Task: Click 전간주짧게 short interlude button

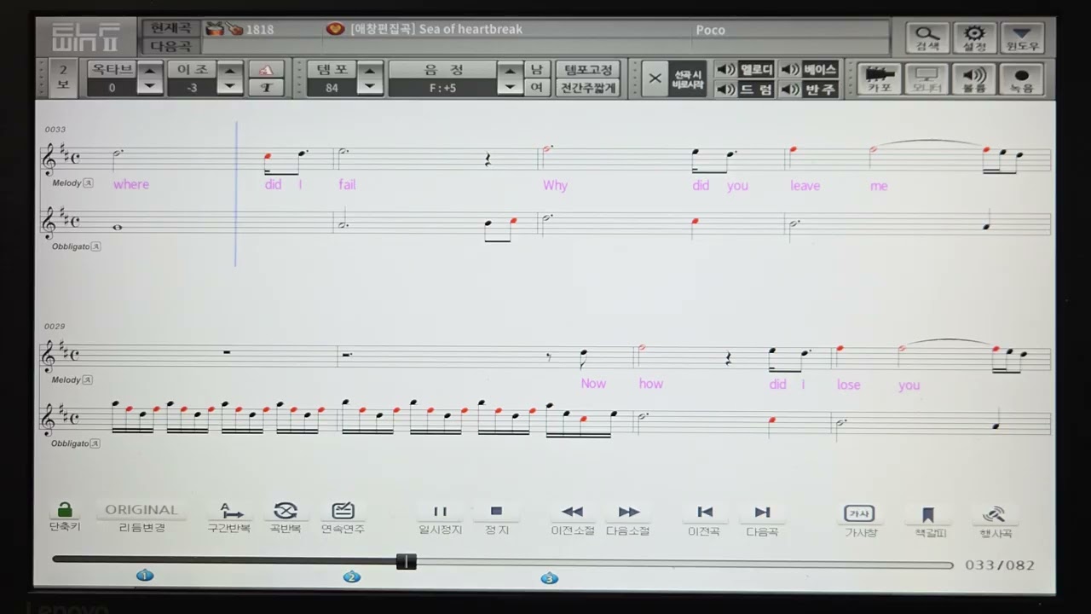Action: tap(588, 88)
